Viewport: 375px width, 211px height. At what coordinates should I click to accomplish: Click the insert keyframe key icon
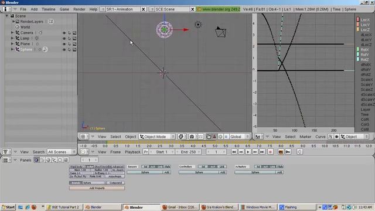click(x=281, y=152)
